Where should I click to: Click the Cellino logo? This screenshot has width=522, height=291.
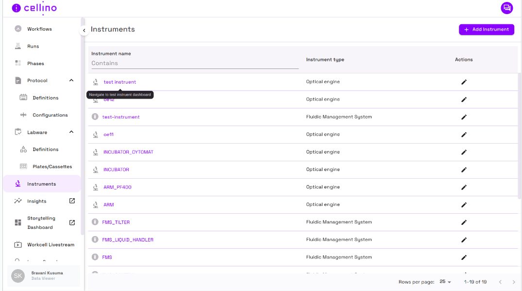tap(34, 8)
